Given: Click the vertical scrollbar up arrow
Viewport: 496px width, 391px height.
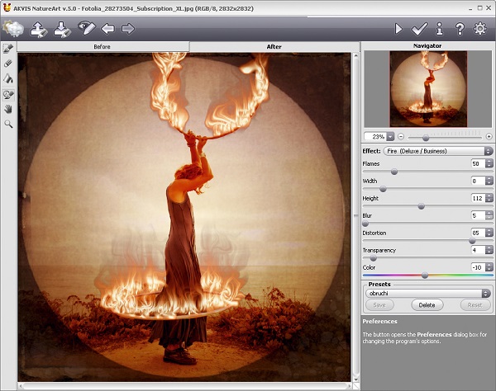Looking at the screenshot, I should point(355,56).
